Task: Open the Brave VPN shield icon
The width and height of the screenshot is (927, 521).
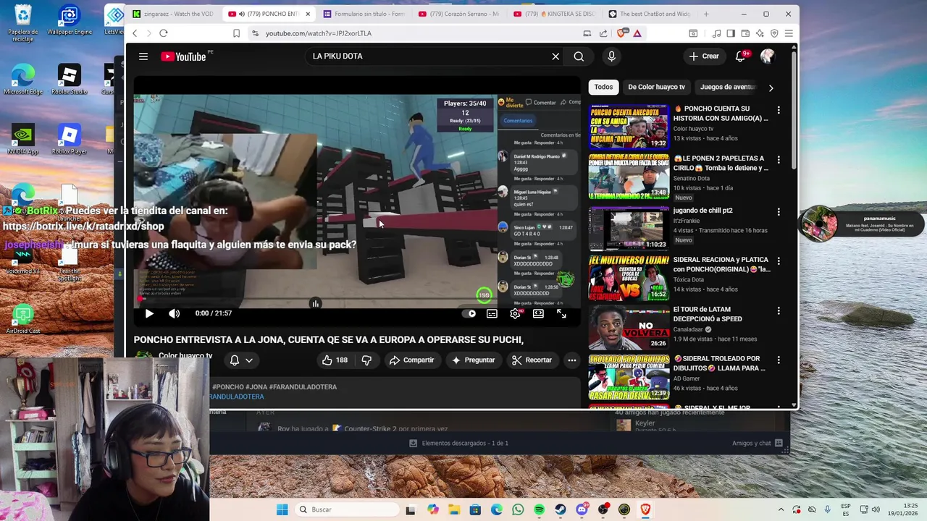Action: click(774, 33)
